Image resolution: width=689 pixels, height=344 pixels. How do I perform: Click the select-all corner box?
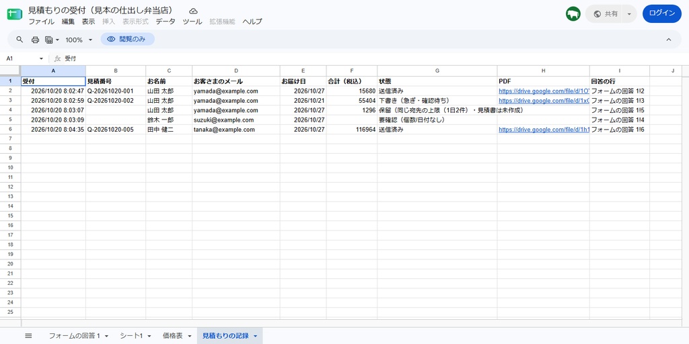pos(10,71)
